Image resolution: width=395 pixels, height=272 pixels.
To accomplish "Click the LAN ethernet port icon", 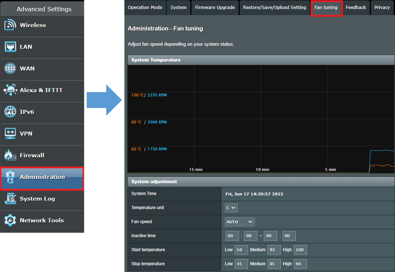I will pyautogui.click(x=10, y=47).
